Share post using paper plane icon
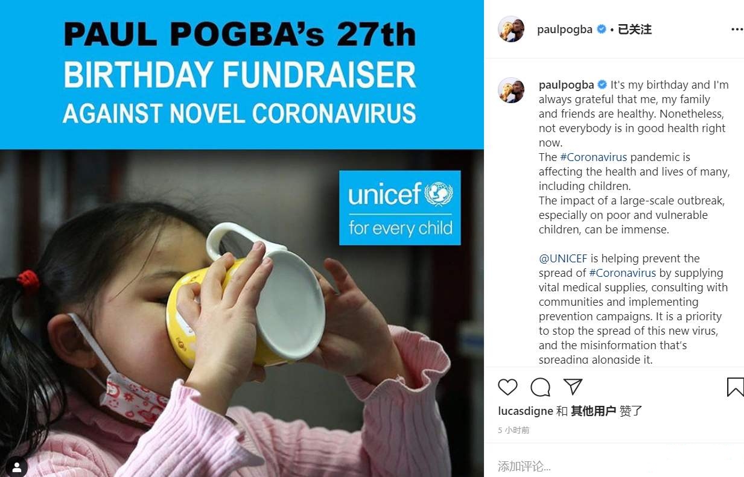The width and height of the screenshot is (744, 477). click(x=573, y=387)
